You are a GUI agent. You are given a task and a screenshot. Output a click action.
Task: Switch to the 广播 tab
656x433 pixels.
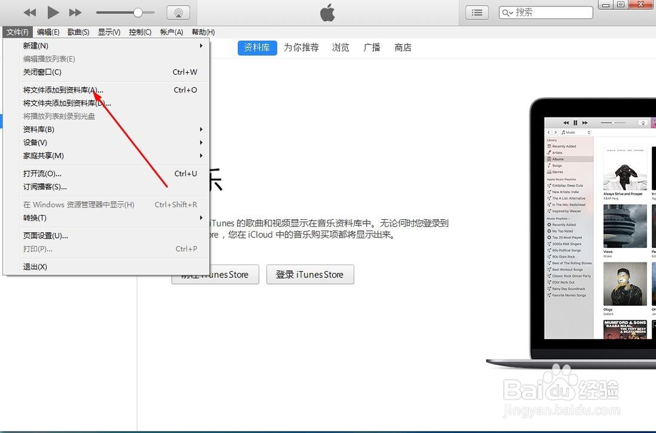[x=371, y=48]
